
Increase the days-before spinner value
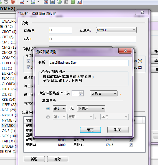point(81,92)
